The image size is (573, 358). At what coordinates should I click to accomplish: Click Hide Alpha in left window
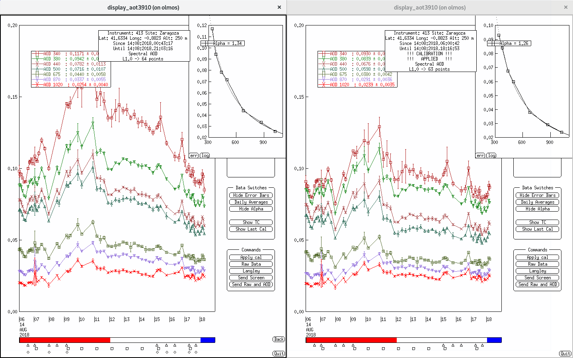251,209
